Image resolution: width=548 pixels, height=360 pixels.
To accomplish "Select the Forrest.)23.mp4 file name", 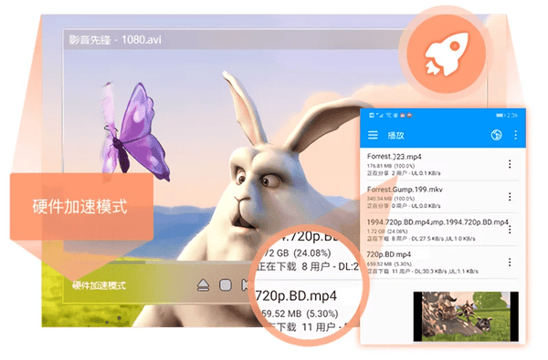I will pyautogui.click(x=394, y=156).
